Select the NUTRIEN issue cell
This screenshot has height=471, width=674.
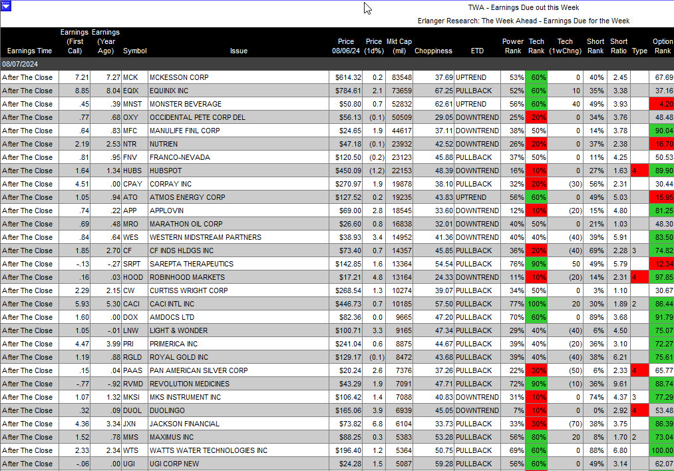click(239, 144)
